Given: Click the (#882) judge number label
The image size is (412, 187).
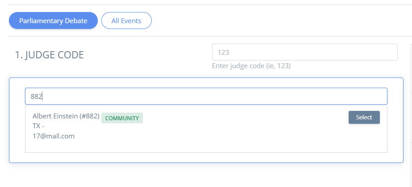Looking at the screenshot, I should (89, 116).
